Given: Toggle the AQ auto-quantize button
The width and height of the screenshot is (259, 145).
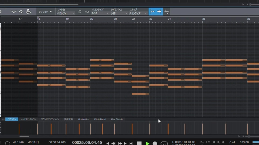Looking at the screenshot, I should [x=87, y=12].
